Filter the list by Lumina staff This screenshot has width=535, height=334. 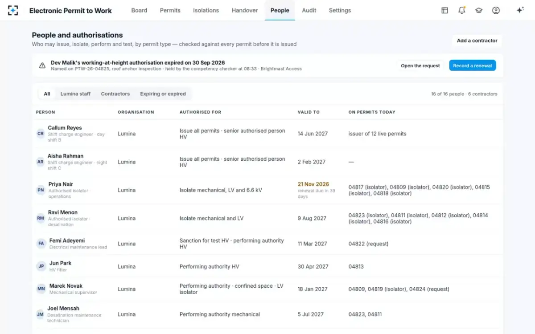[x=75, y=94]
